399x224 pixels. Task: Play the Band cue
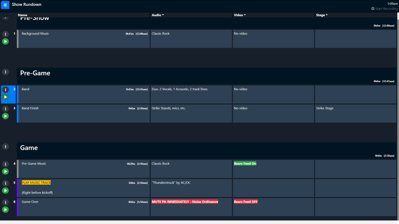[5, 97]
